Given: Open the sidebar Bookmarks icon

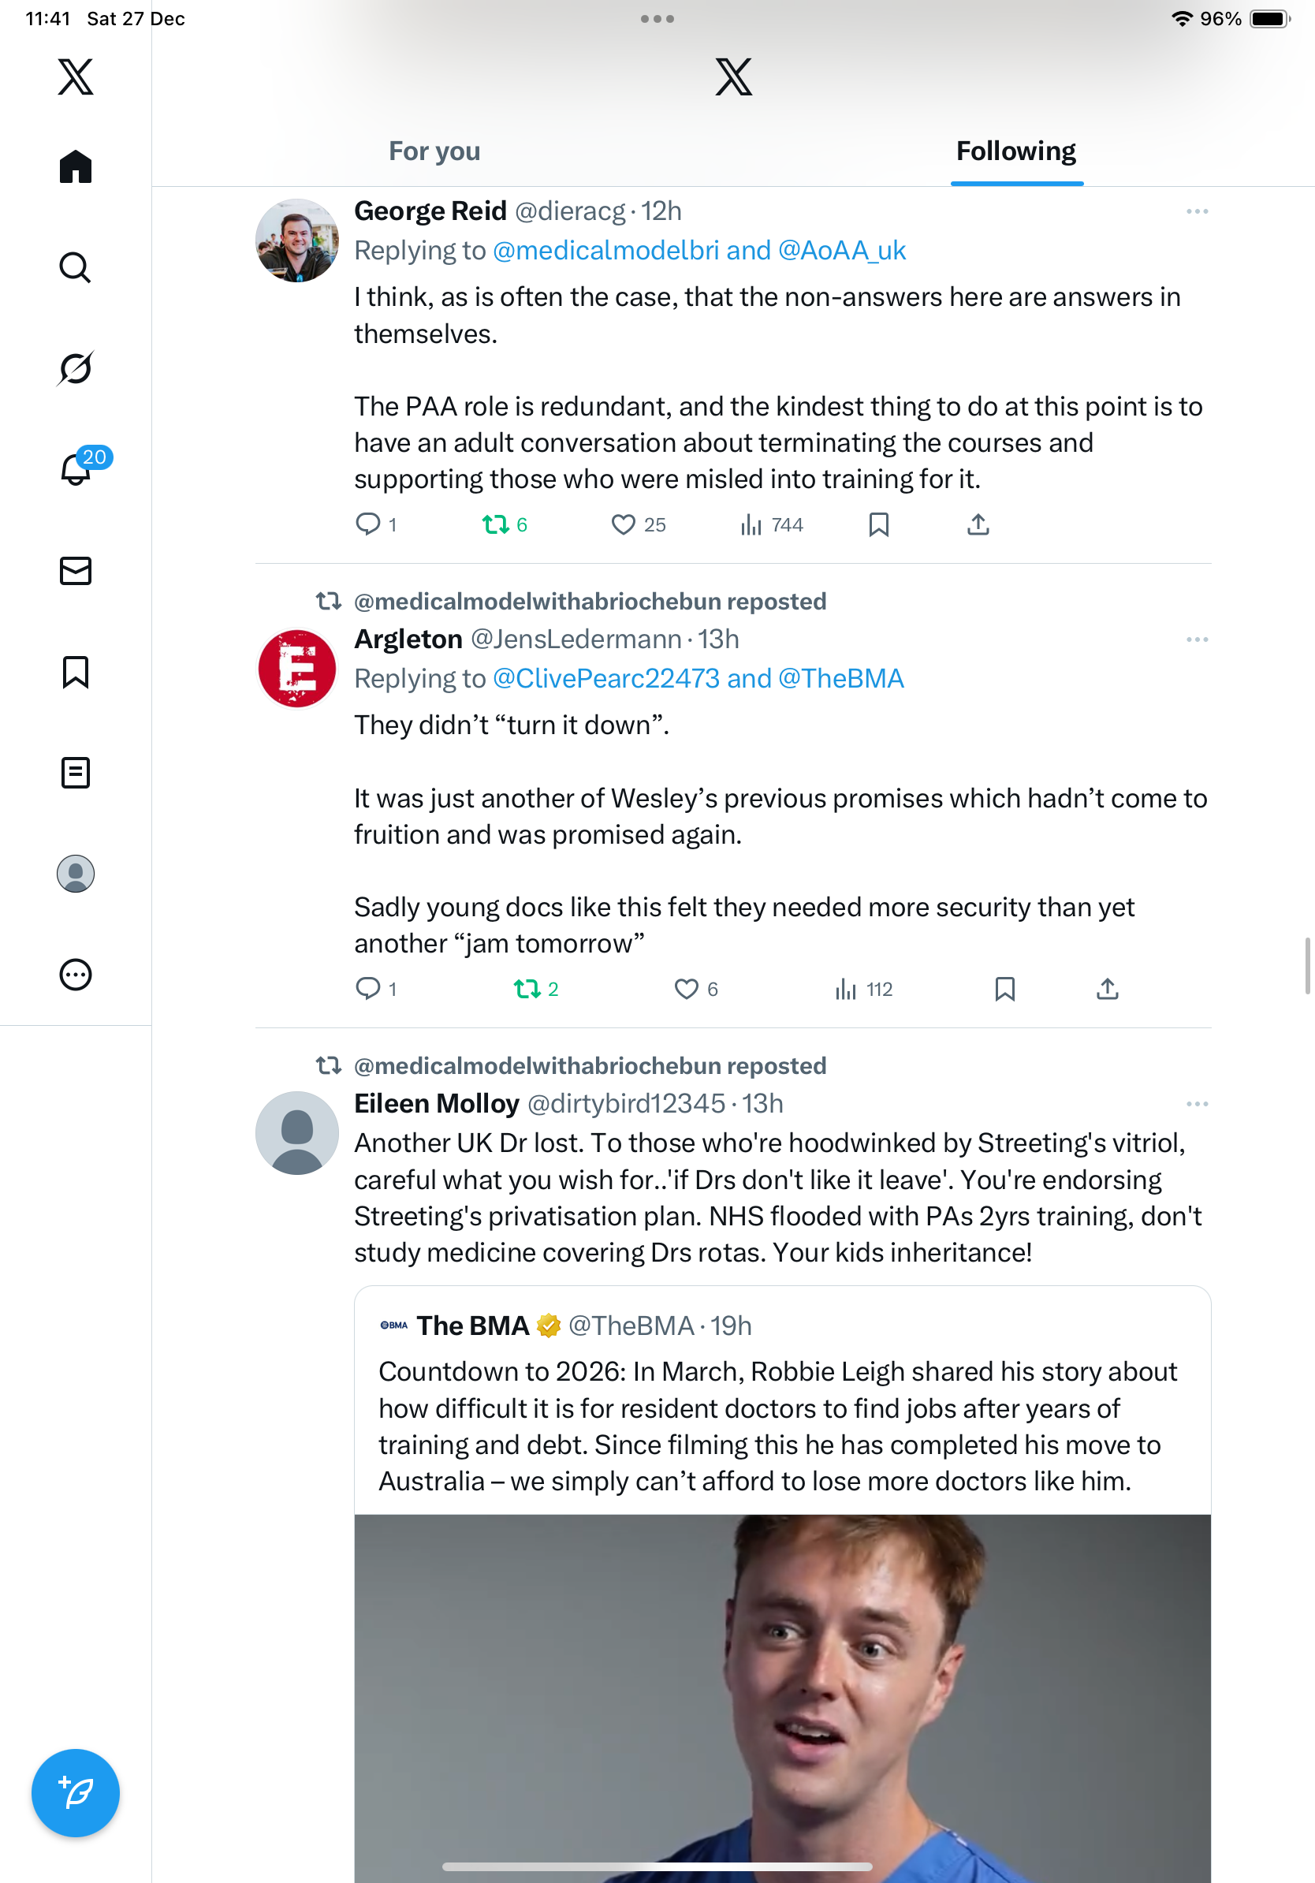Looking at the screenshot, I should click(x=76, y=672).
